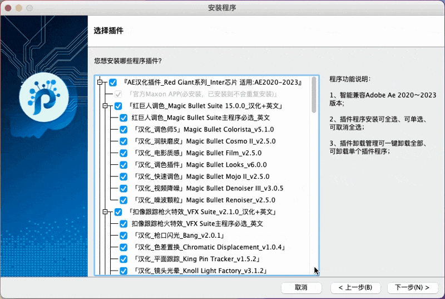The width and height of the screenshot is (445, 299).
Task: Toggle the King Pin Tracker_v1.5.2 checkbox
Action: [123, 259]
